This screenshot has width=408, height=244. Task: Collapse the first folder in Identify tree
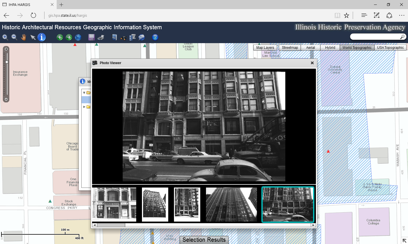tap(84, 92)
